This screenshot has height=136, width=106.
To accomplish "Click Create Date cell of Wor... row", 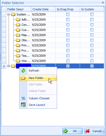I will point(43,61).
